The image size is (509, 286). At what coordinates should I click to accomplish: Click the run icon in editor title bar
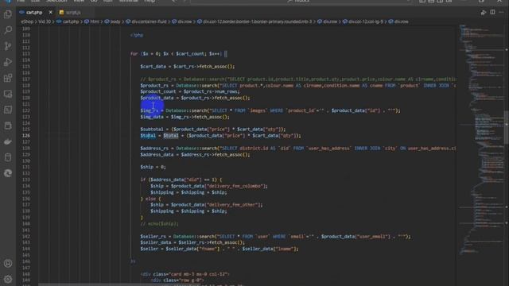484,13
